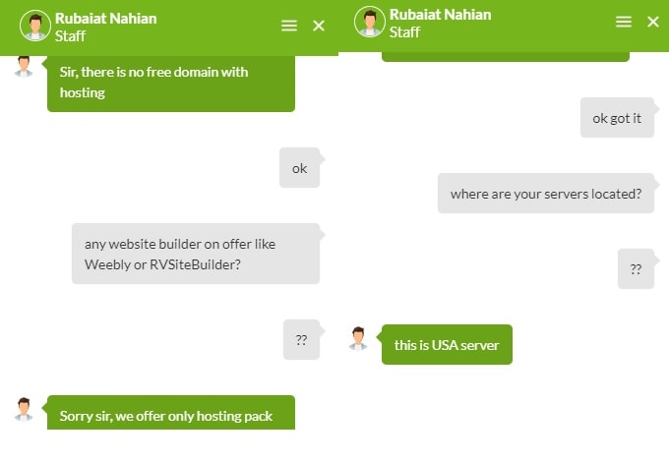Click agent avatar beside 'Sorry sir' message

(x=24, y=409)
